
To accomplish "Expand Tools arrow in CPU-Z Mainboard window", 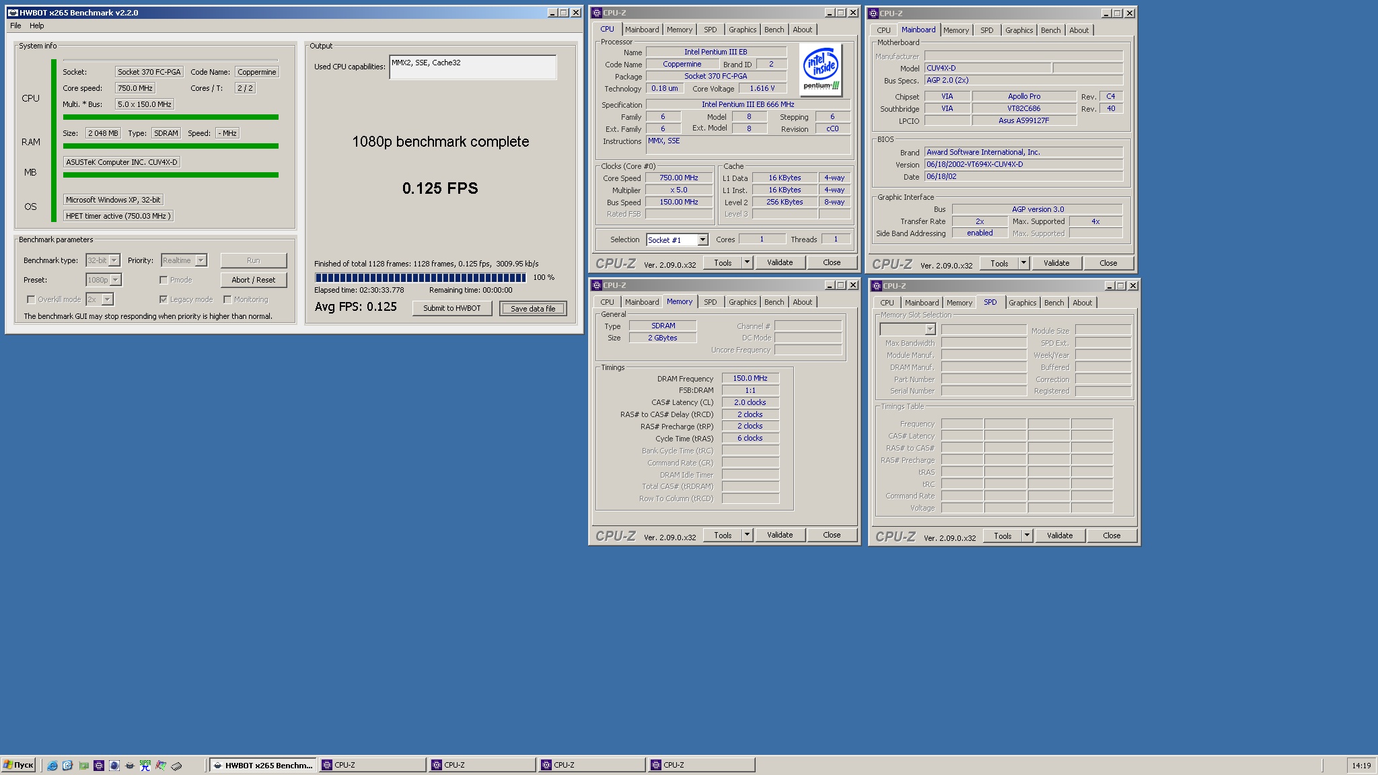I will point(1023,263).
